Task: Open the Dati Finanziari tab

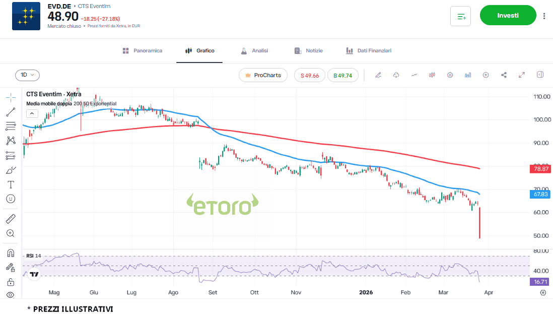Action: [x=368, y=51]
